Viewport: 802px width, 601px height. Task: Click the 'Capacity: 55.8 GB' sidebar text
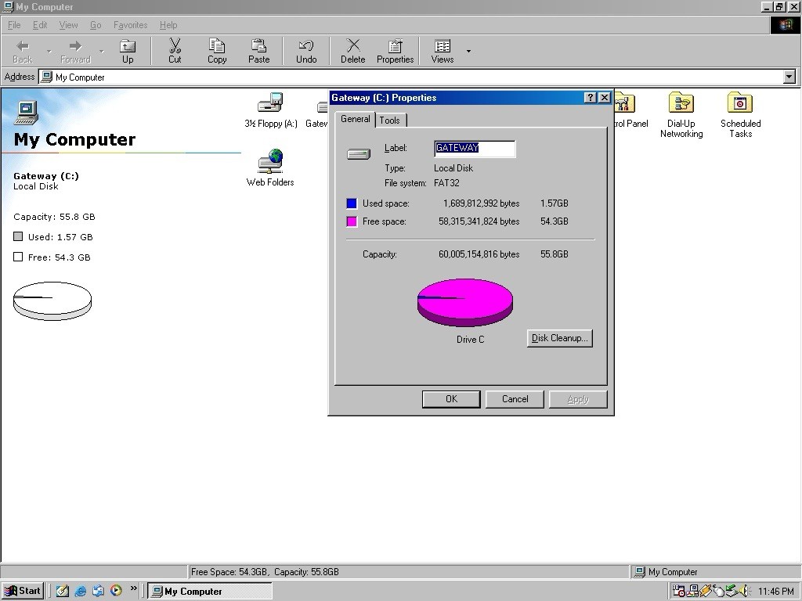point(54,217)
